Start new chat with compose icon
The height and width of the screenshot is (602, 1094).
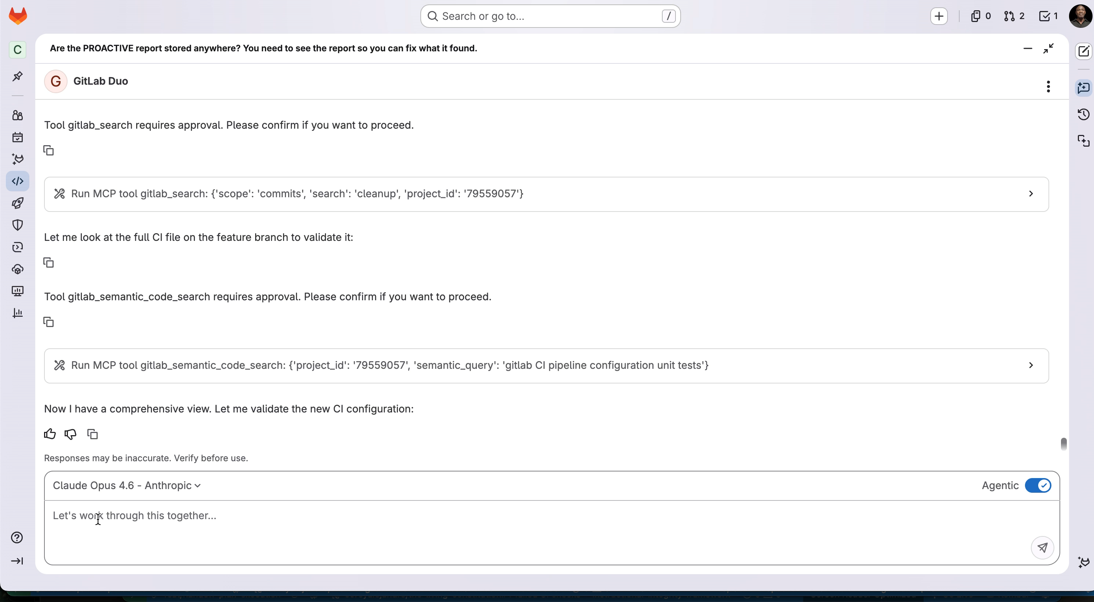point(1083,51)
